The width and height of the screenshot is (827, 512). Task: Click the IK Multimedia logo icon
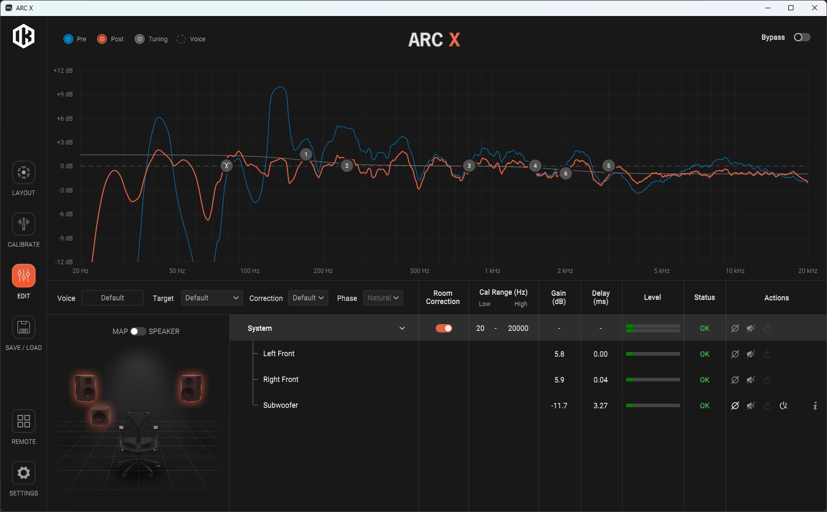coord(24,36)
